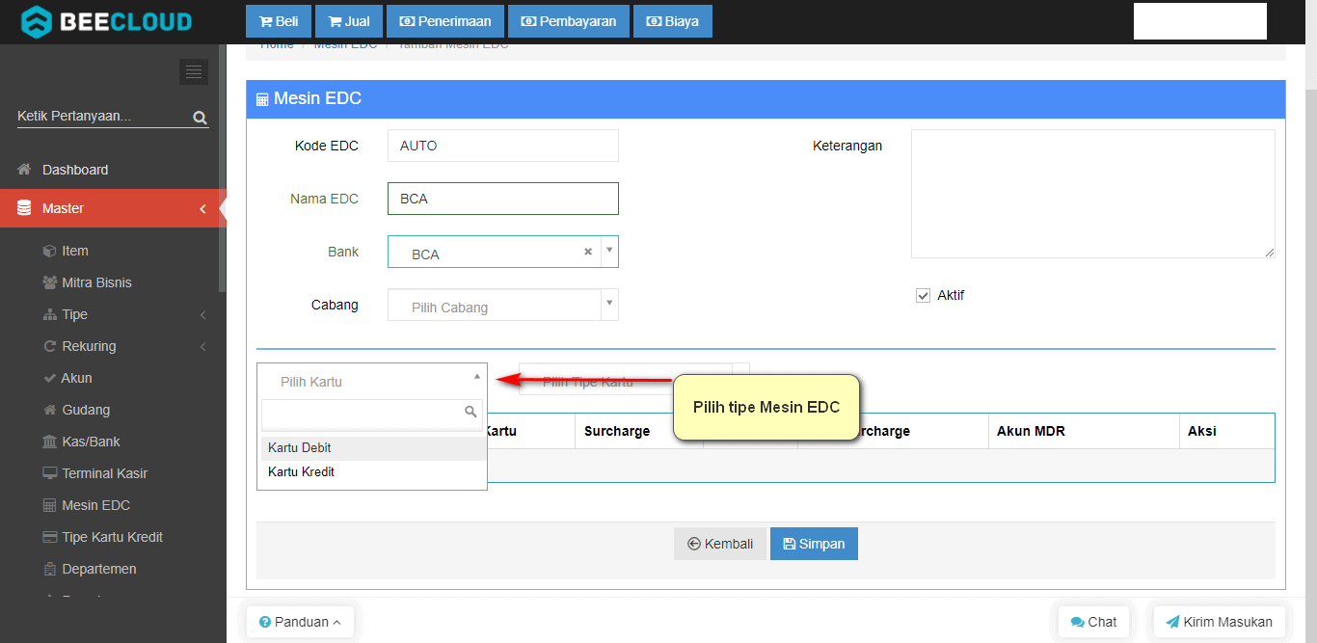
Task: Open the Chat button
Action: 1093,622
